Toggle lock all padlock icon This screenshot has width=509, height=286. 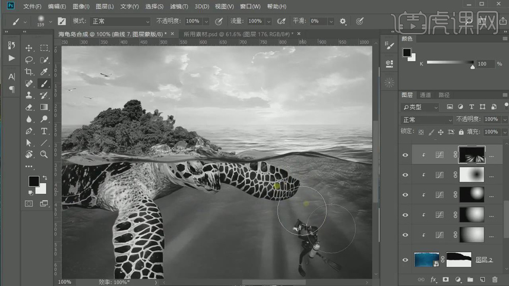tap(462, 132)
